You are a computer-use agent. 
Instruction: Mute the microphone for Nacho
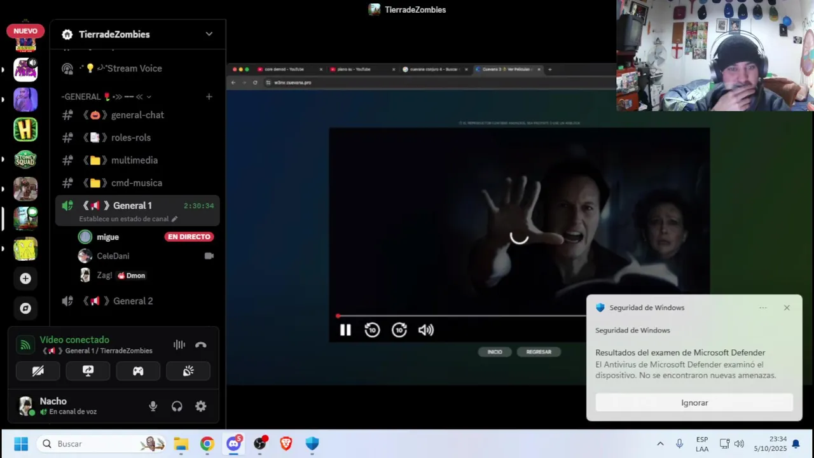tap(153, 406)
